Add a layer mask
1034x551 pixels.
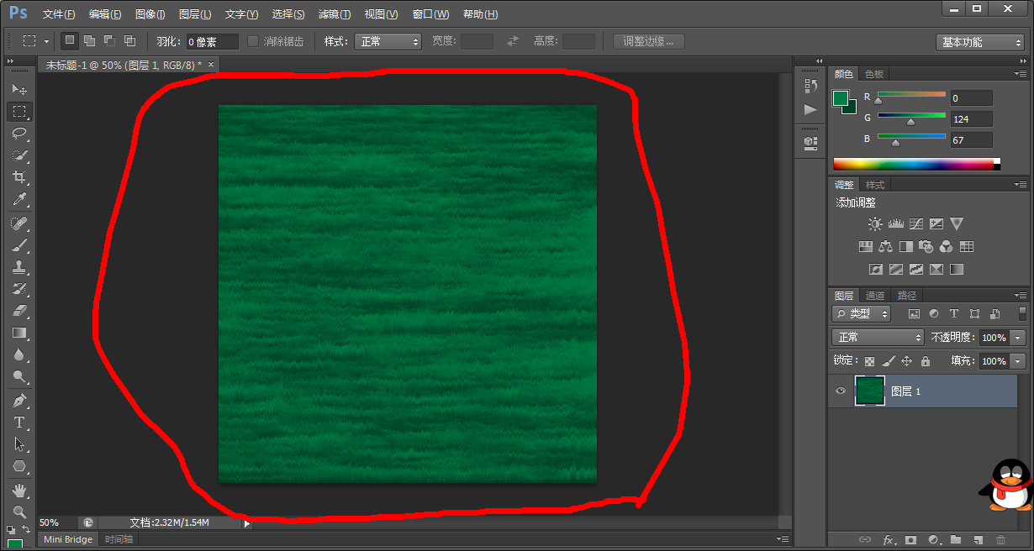pos(910,539)
